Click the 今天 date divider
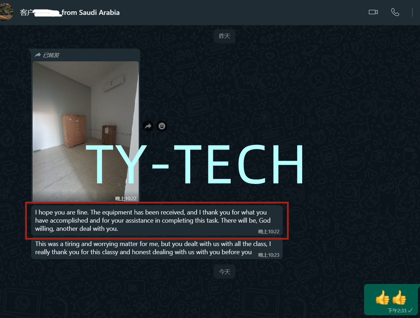The image size is (420, 318). pyautogui.click(x=224, y=272)
